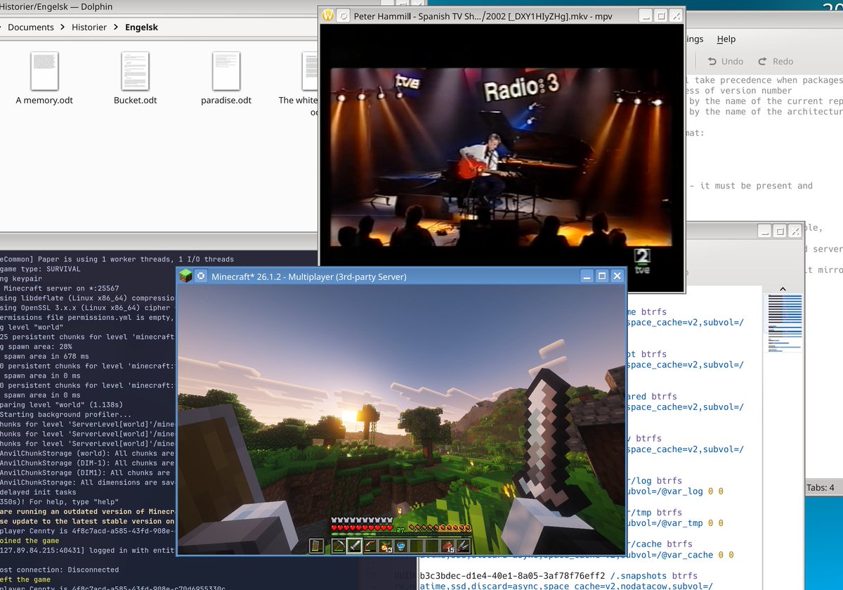Click the Minecraft armor bar
Screen dimensions: 843x590
362,520
